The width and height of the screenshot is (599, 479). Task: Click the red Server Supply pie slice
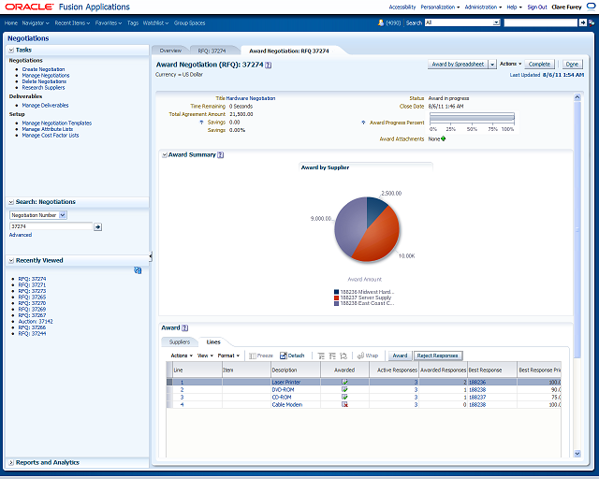click(378, 237)
